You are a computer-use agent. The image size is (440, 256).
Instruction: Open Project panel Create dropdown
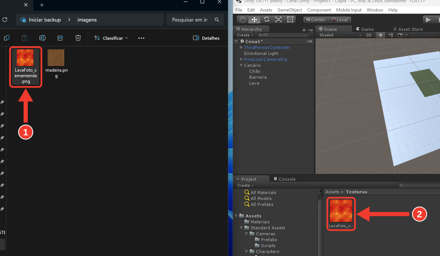[x=245, y=185]
